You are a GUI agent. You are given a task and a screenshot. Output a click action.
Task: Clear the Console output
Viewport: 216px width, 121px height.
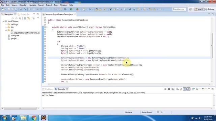178,89
